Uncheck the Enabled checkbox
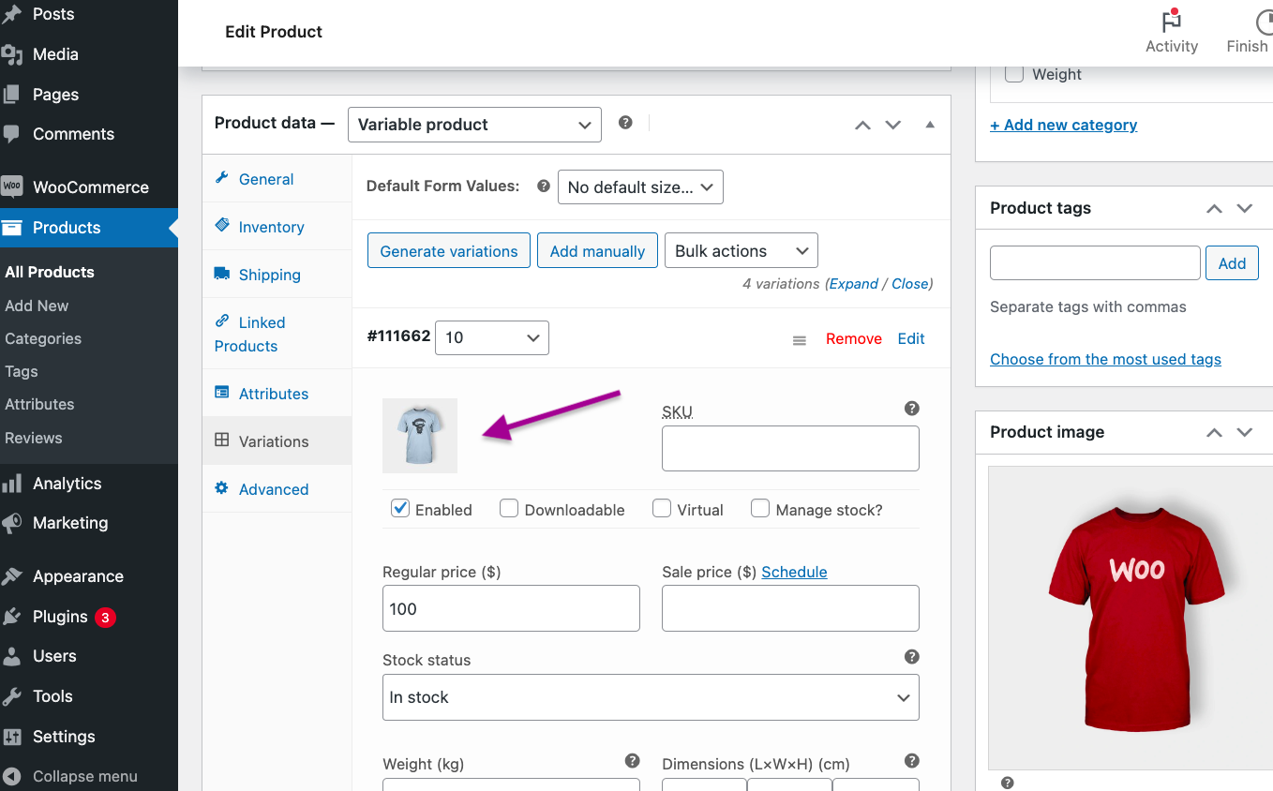The image size is (1273, 791). pyautogui.click(x=400, y=509)
